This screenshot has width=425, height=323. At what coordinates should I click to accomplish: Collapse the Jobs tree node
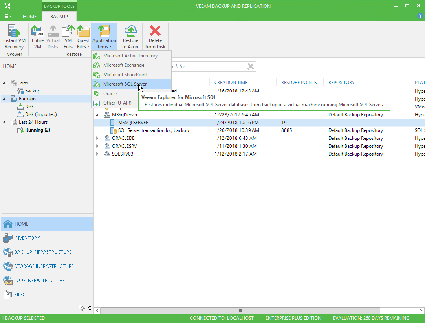coord(4,83)
